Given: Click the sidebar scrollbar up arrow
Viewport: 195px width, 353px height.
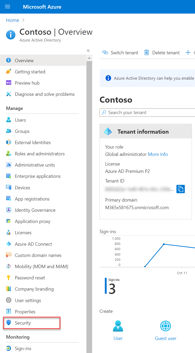Looking at the screenshot, I should click(x=89, y=58).
